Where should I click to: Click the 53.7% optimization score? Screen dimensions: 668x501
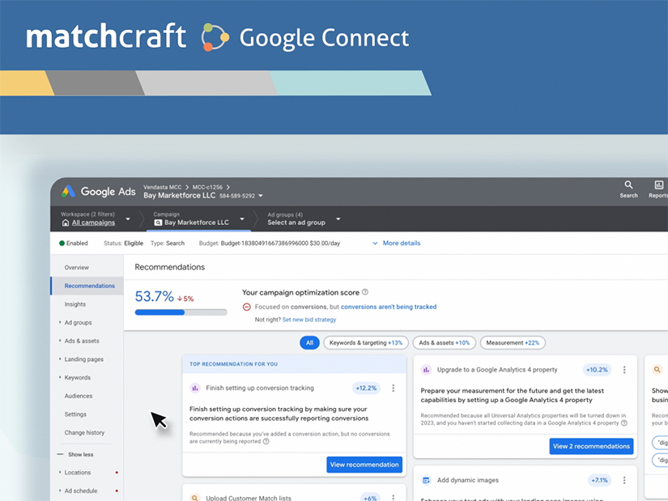(x=154, y=296)
